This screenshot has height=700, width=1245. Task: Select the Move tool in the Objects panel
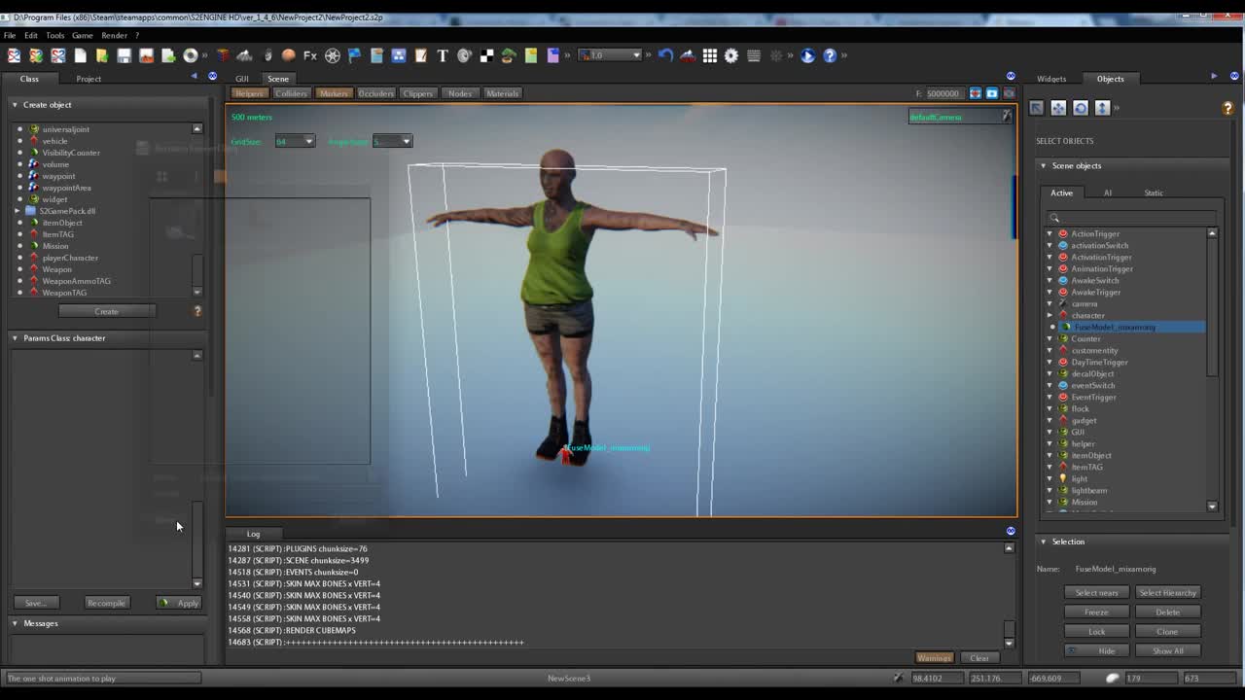tap(1058, 108)
